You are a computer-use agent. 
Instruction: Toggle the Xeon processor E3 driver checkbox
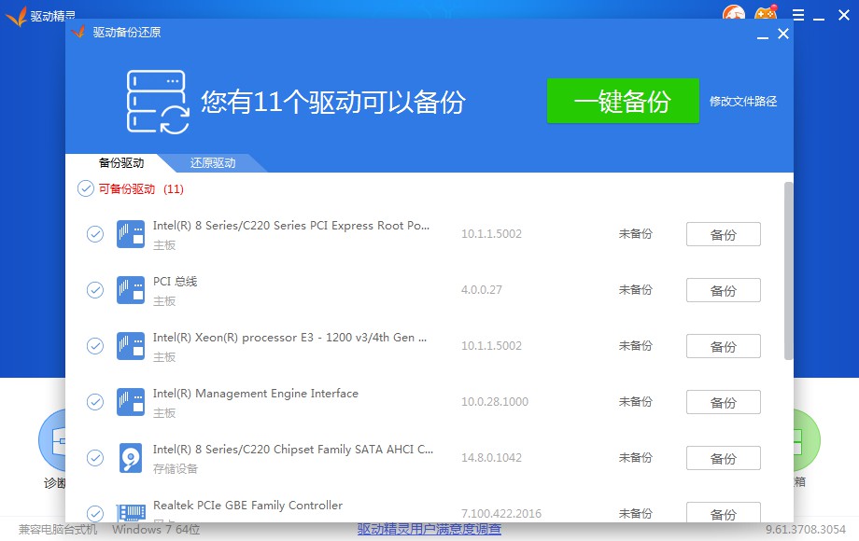click(x=95, y=346)
